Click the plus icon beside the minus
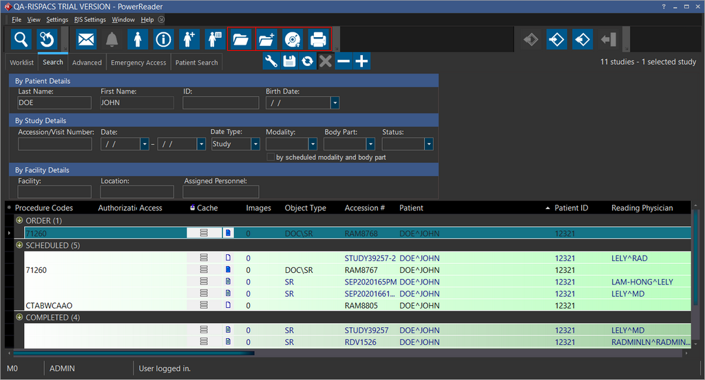The height and width of the screenshot is (380, 705). coord(361,61)
